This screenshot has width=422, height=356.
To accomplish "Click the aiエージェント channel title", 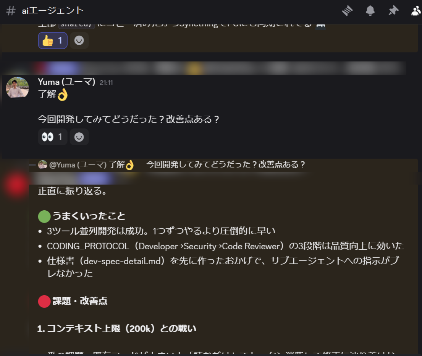I will (x=53, y=11).
